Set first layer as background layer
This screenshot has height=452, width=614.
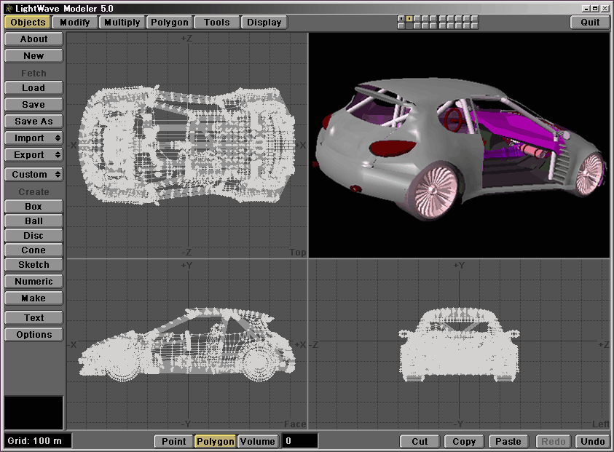pos(401,25)
